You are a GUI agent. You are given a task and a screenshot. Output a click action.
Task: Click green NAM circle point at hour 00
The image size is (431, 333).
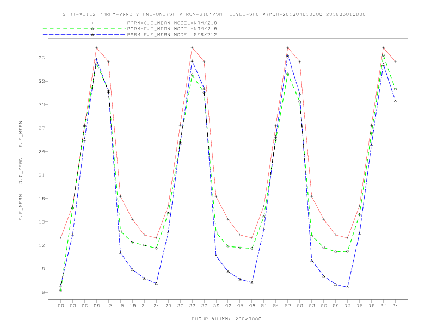[x=61, y=290]
